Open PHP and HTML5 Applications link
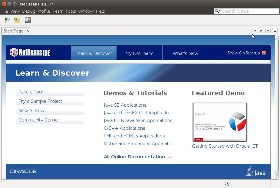 [x=134, y=136]
